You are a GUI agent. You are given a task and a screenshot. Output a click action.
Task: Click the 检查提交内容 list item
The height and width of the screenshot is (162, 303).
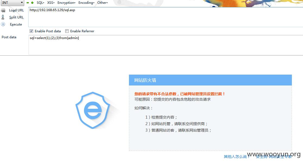click(x=161, y=117)
